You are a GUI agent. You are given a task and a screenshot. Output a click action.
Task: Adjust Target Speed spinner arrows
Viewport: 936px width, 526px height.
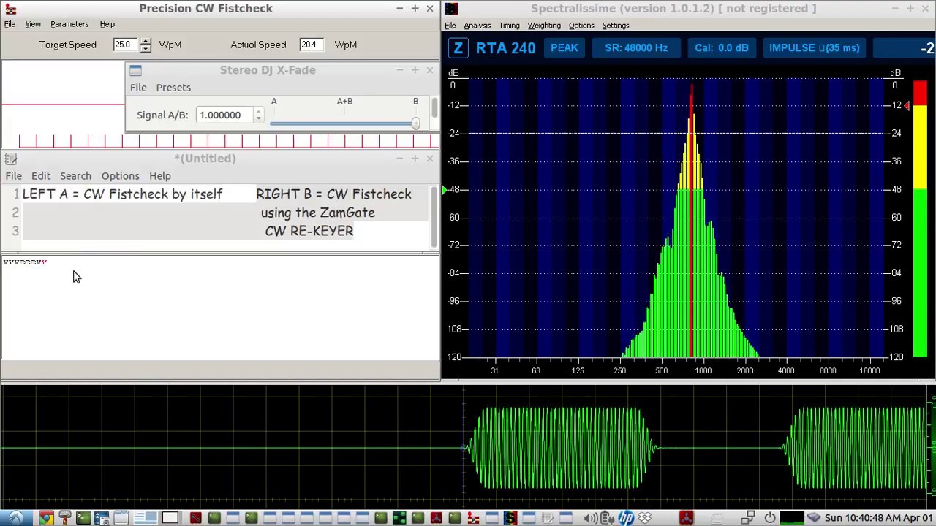[146, 45]
